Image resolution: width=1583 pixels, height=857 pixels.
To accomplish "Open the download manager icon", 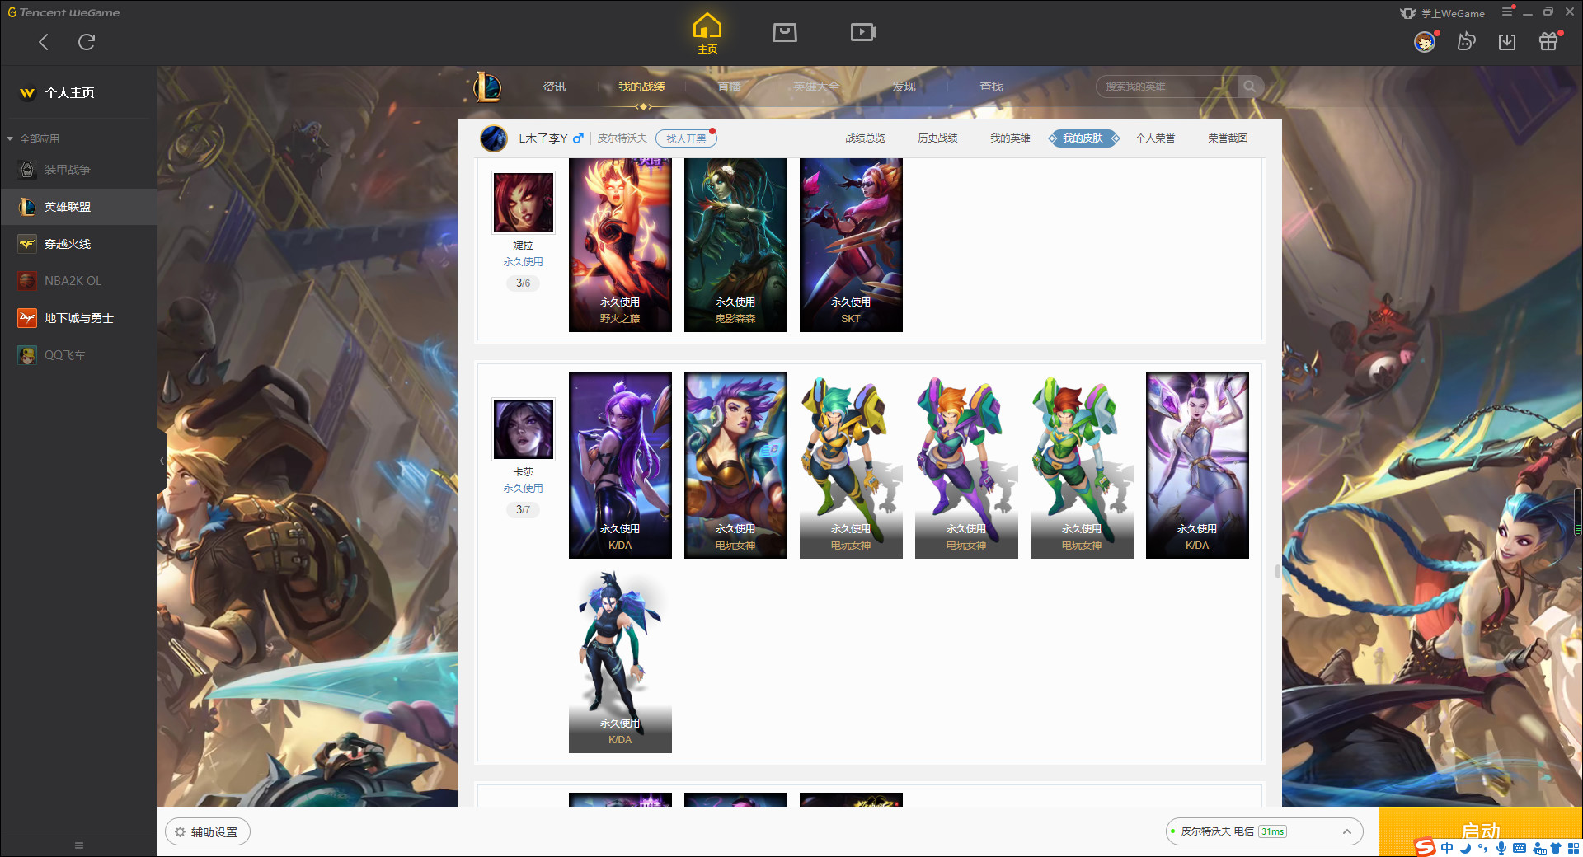I will point(1507,41).
